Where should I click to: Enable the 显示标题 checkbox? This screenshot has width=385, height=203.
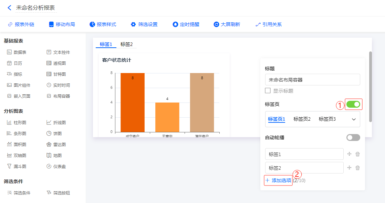click(268, 91)
